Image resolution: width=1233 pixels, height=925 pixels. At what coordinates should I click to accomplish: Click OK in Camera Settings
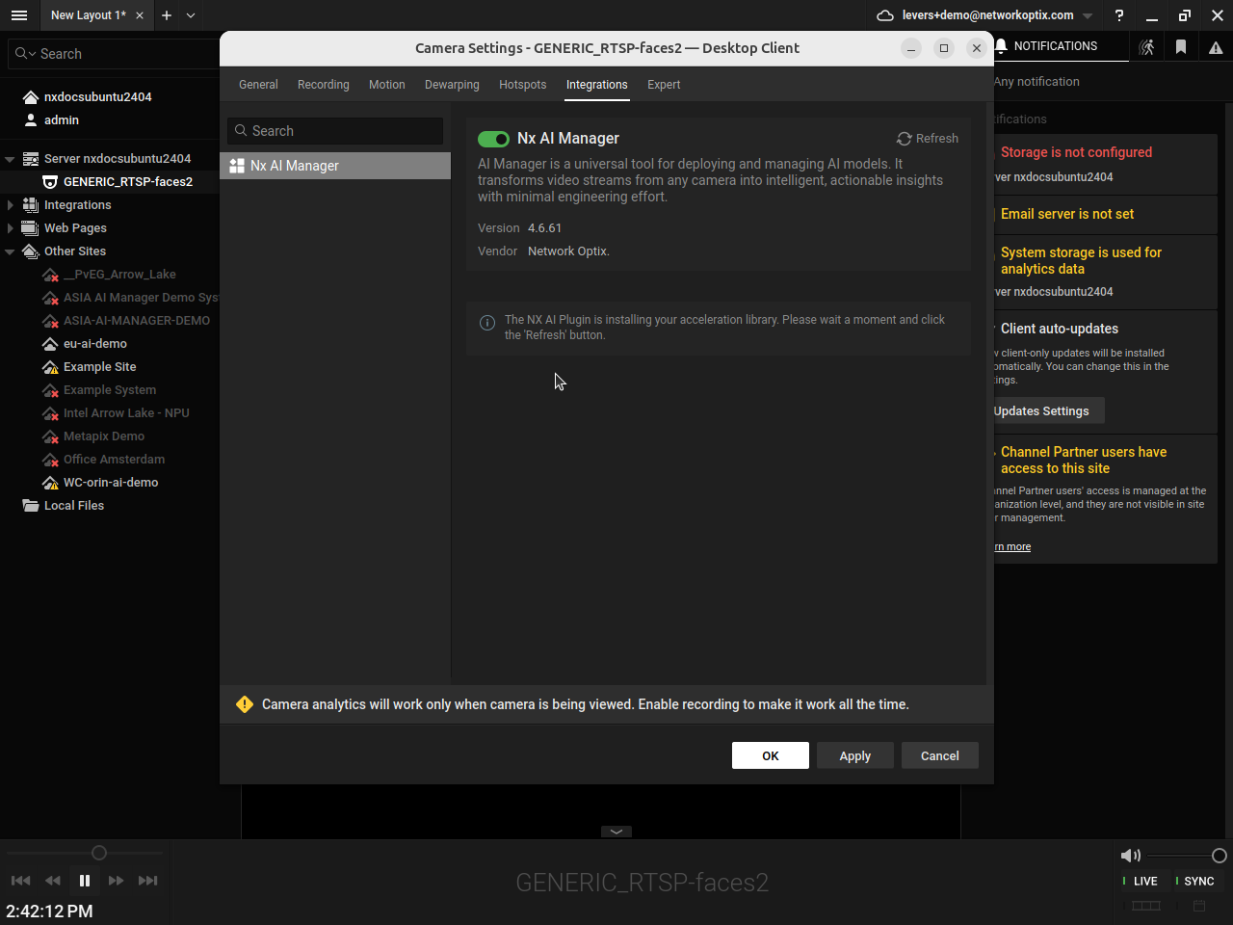tap(771, 755)
